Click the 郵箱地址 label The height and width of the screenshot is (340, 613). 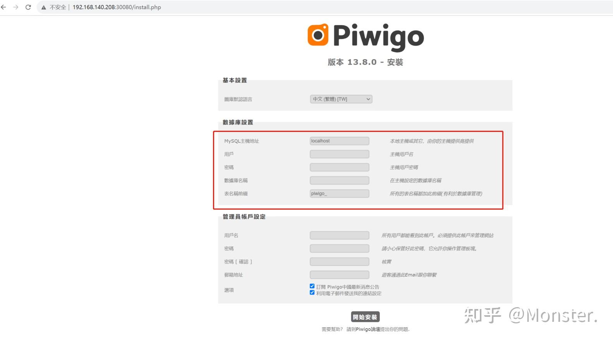pyautogui.click(x=234, y=275)
